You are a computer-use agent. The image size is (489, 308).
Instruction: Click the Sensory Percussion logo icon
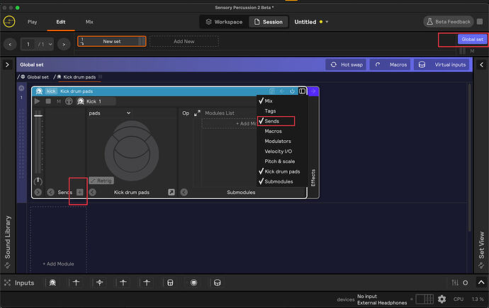click(x=9, y=22)
